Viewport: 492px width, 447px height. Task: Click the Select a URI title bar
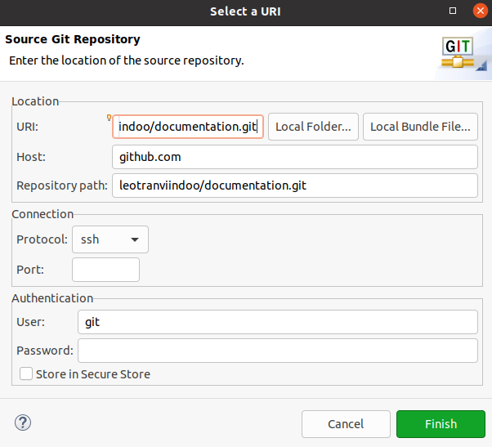245,11
